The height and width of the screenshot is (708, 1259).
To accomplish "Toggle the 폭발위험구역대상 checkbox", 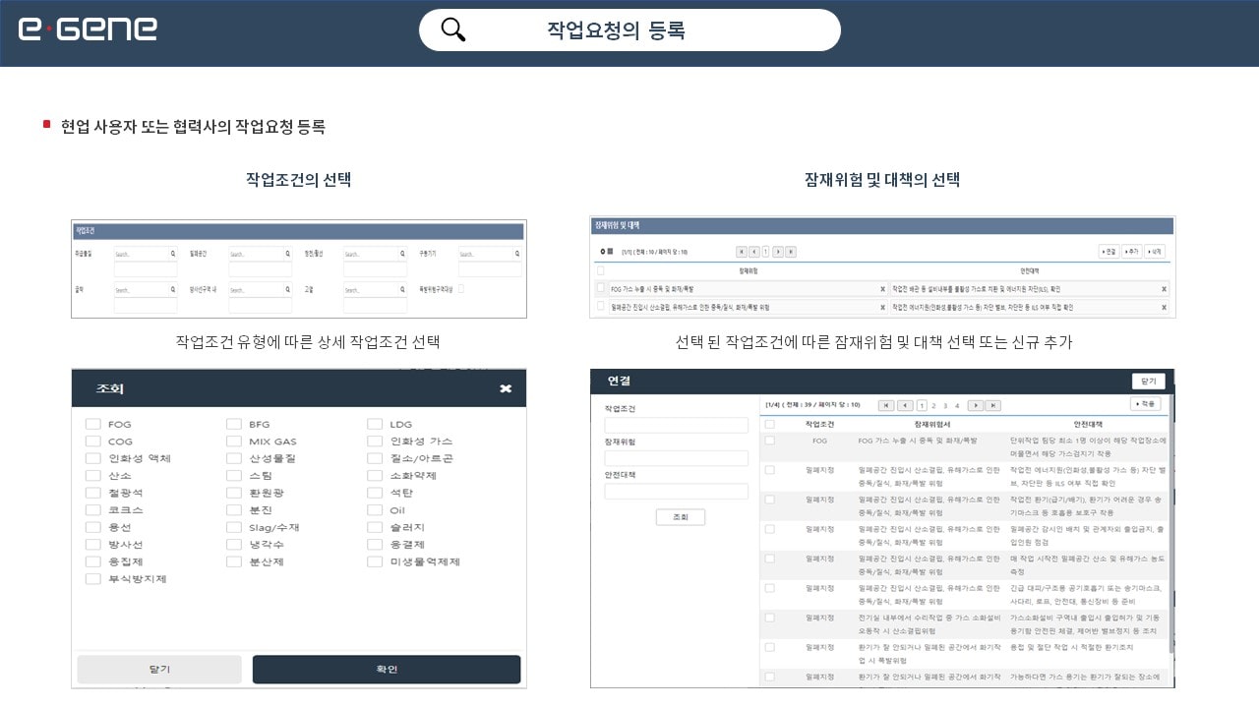I will pos(462,289).
